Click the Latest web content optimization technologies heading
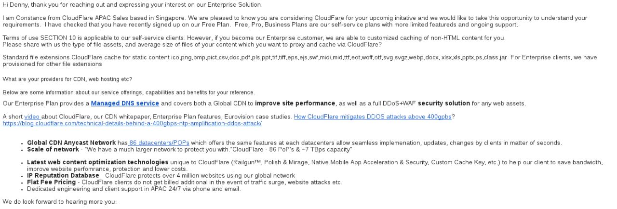Image resolution: width=617 pixels, height=209 pixels. tap(97, 162)
